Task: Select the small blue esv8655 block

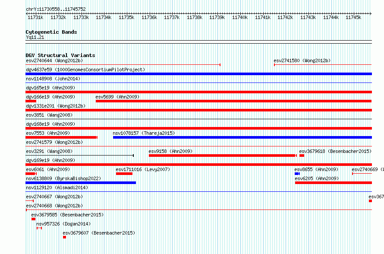Action: pos(297,174)
